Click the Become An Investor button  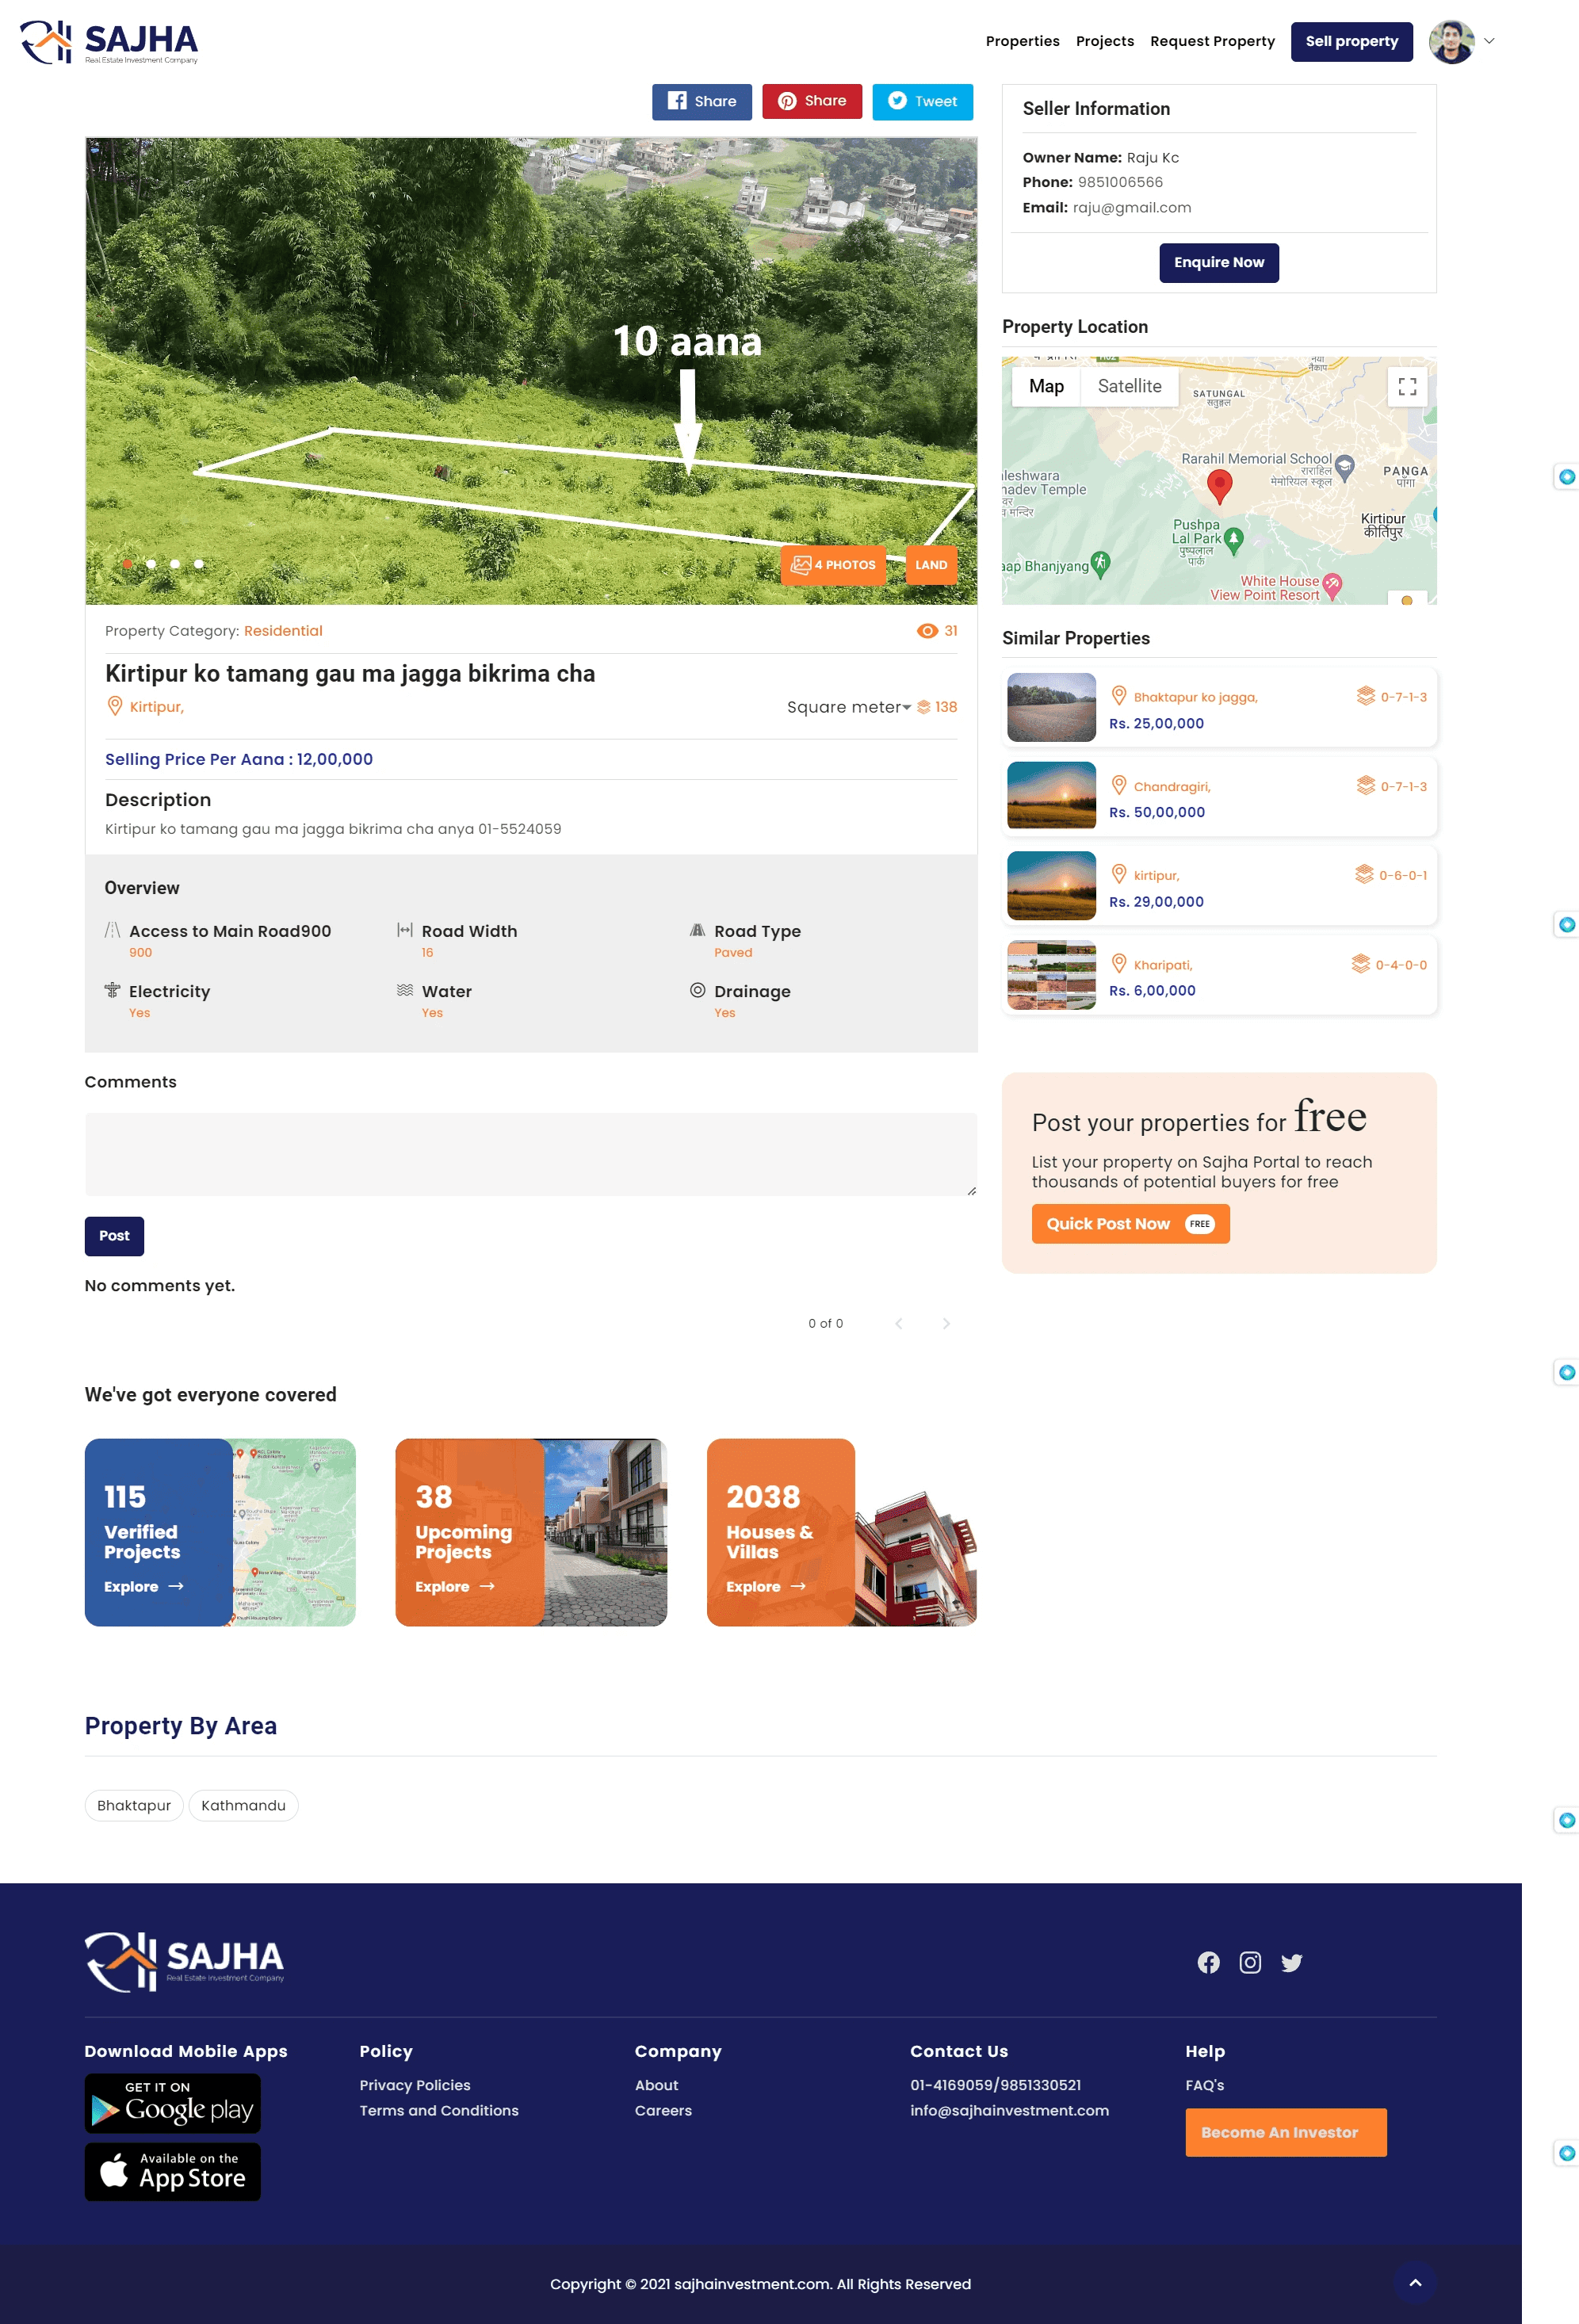tap(1285, 2133)
